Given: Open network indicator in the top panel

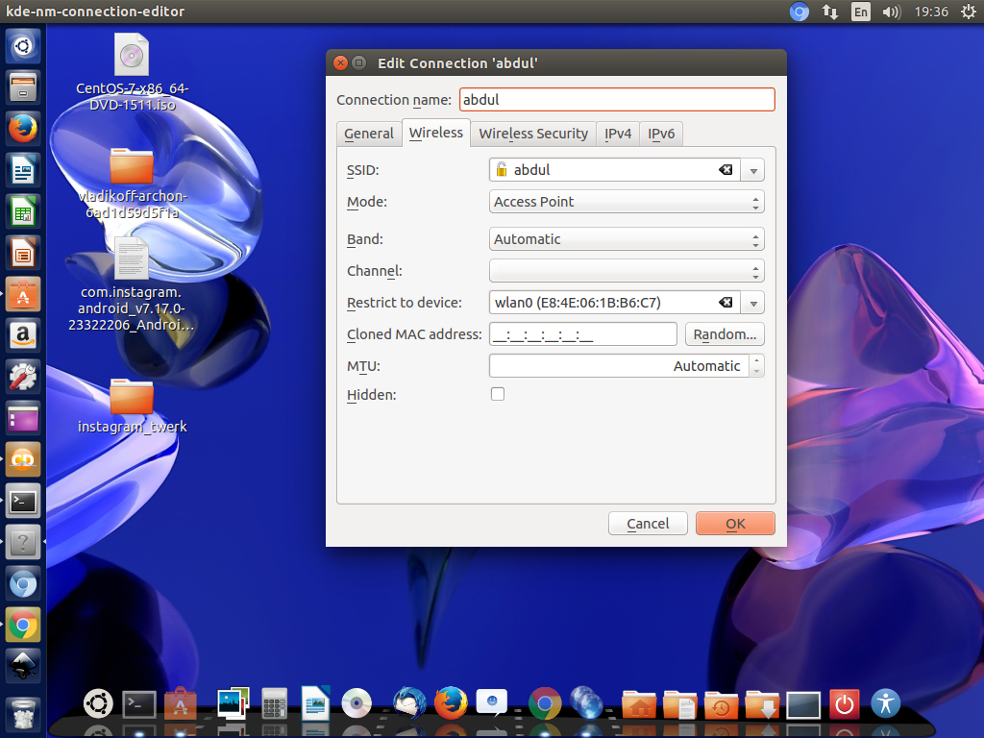Looking at the screenshot, I should (x=829, y=12).
